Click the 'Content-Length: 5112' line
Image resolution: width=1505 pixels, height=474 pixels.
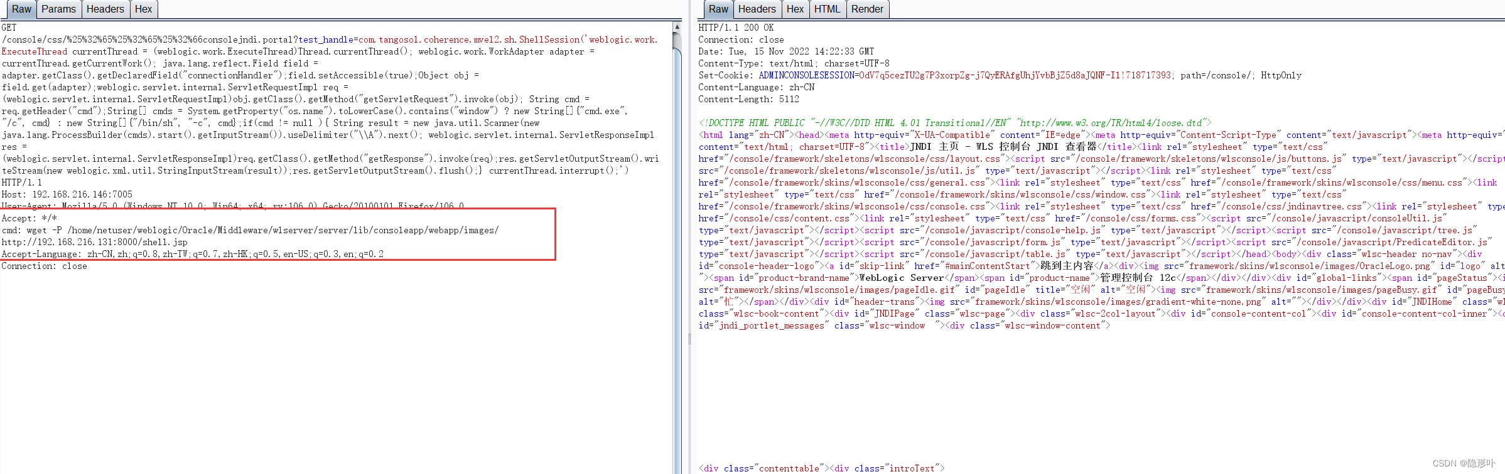748,99
